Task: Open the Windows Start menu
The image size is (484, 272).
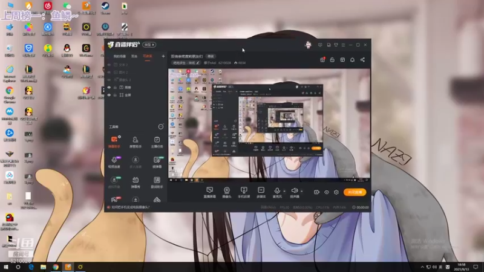Action: [5, 267]
